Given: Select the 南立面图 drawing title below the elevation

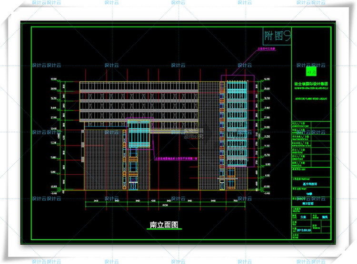Looking at the screenshot, I should (164, 225).
